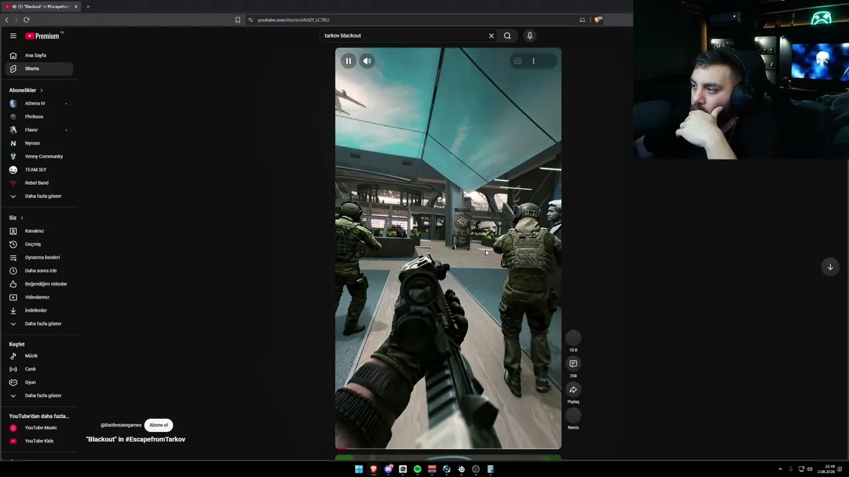Open TEAM SLY channel
849x477 pixels.
(x=40, y=170)
